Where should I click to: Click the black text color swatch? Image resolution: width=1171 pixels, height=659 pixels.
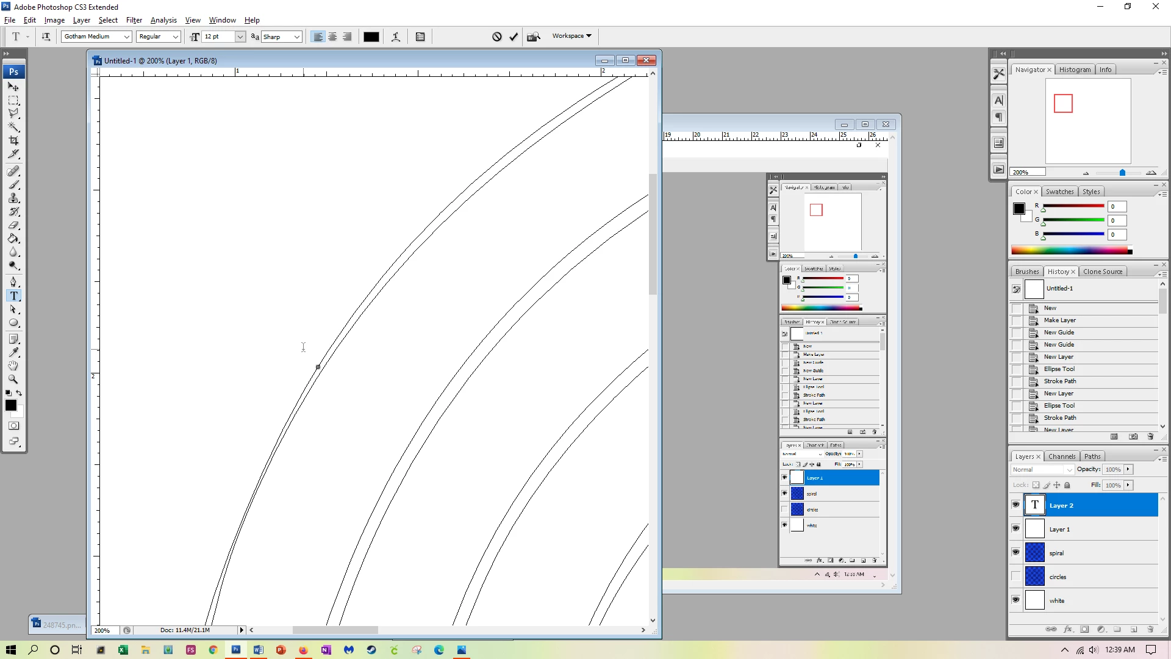pyautogui.click(x=371, y=37)
